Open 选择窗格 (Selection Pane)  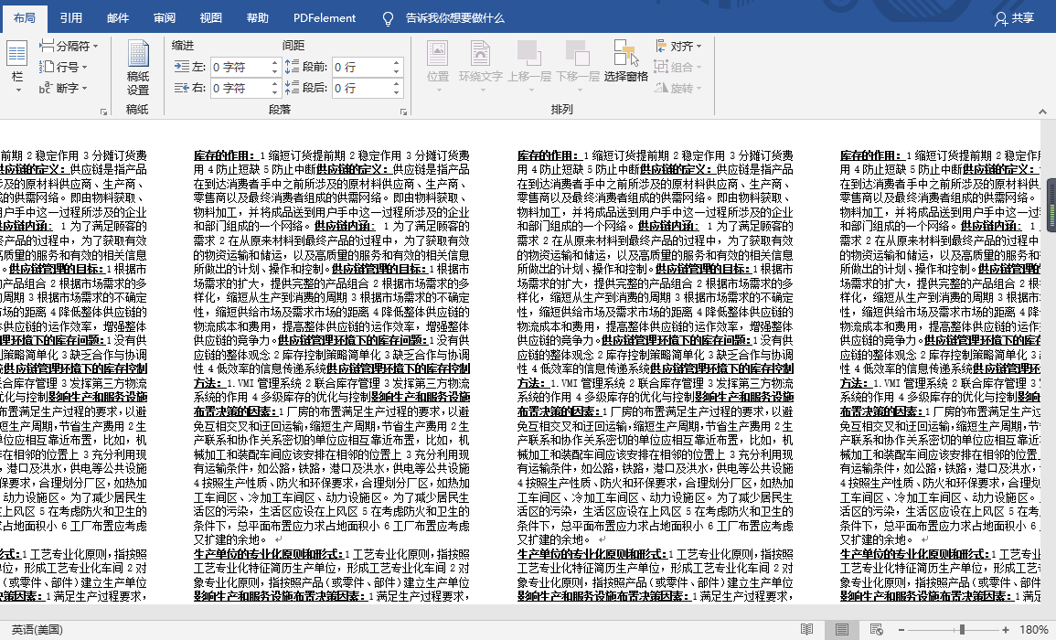625,62
